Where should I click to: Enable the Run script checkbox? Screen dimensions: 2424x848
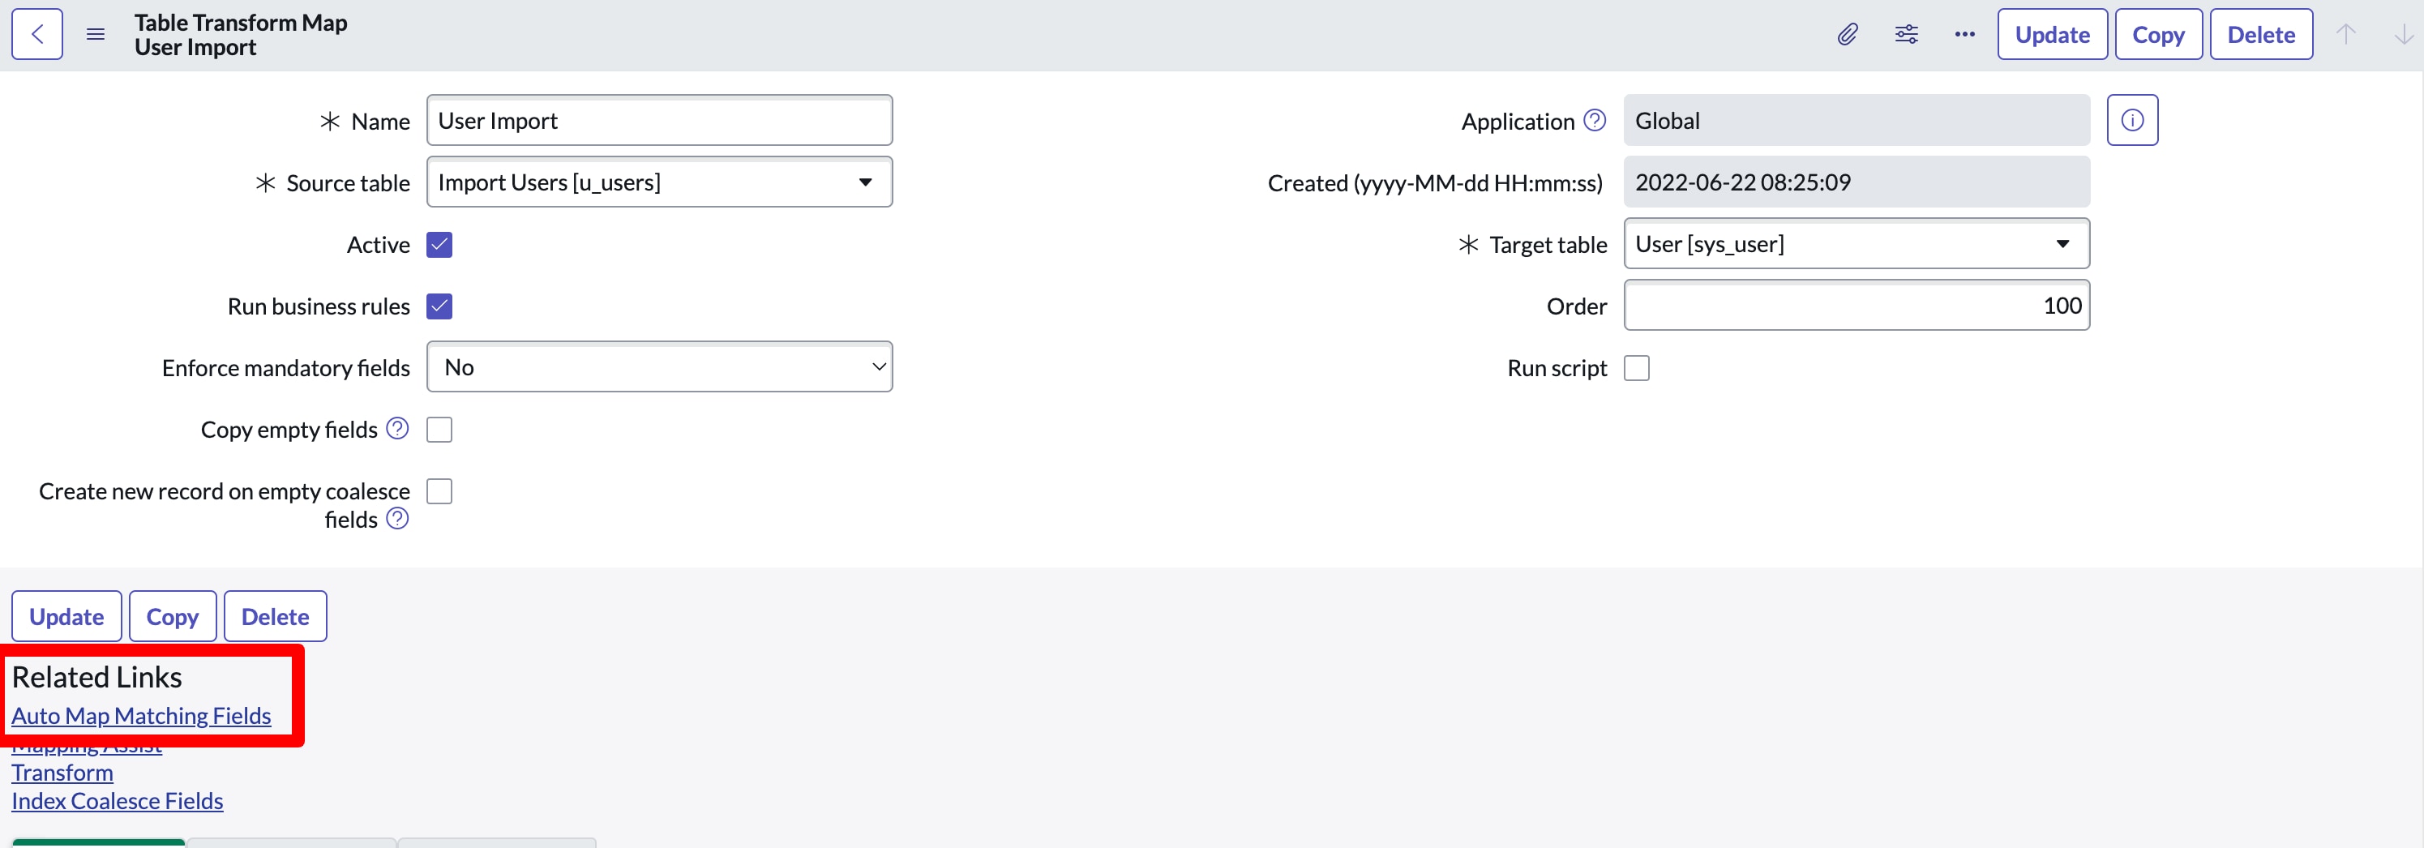[x=1636, y=368]
